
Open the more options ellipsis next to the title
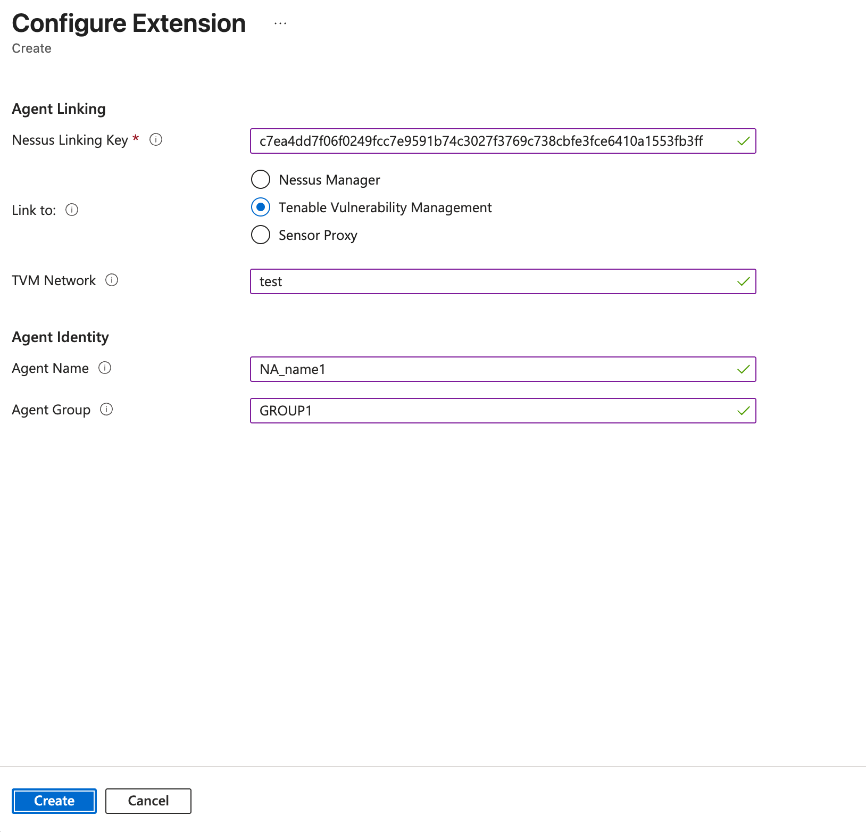[x=280, y=23]
